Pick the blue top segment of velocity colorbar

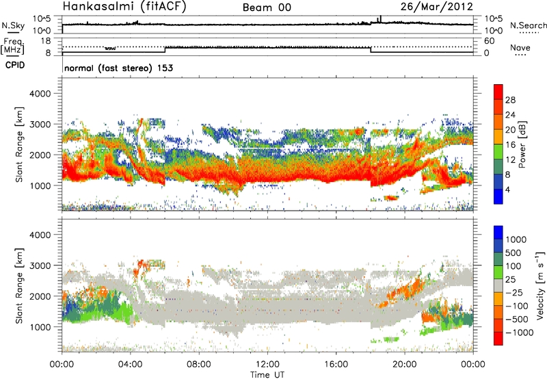coord(498,233)
